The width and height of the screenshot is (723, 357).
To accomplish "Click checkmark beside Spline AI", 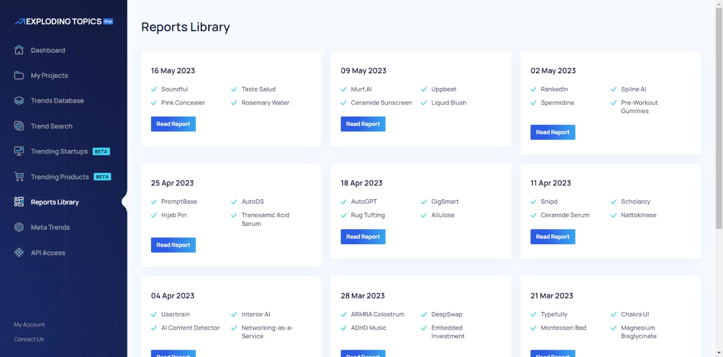I will click(x=613, y=89).
